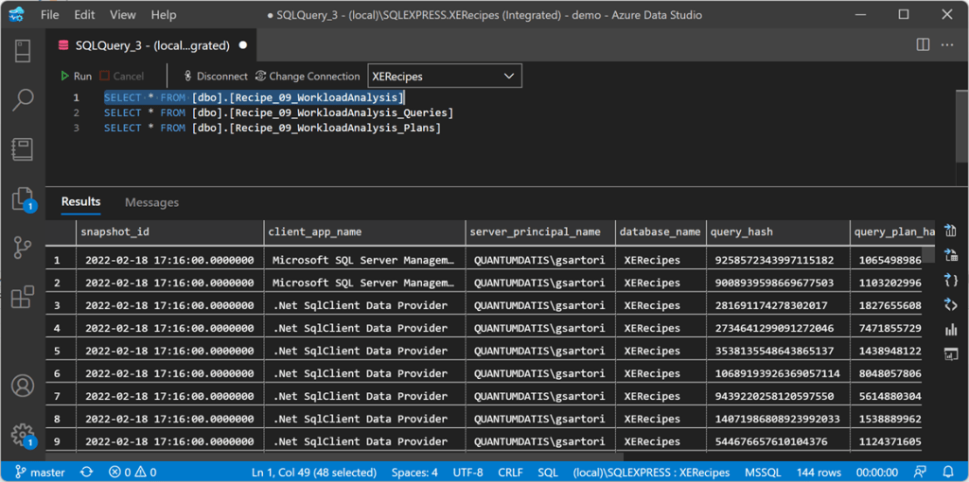Open the Notebooks panel
The image size is (969, 482).
[23, 149]
